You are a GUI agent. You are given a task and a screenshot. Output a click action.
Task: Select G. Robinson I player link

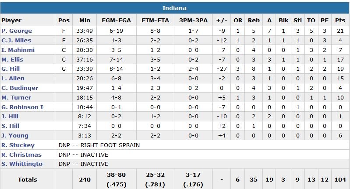[21, 107]
